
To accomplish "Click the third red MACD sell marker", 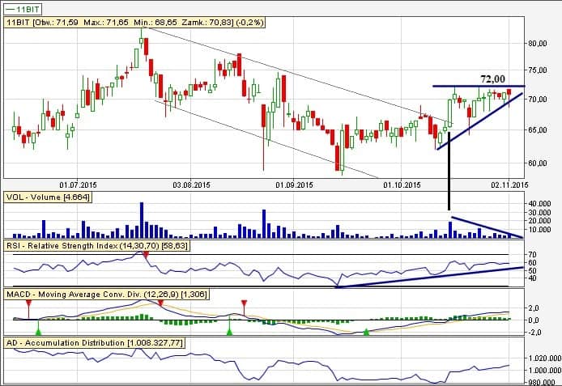I will point(244,303).
